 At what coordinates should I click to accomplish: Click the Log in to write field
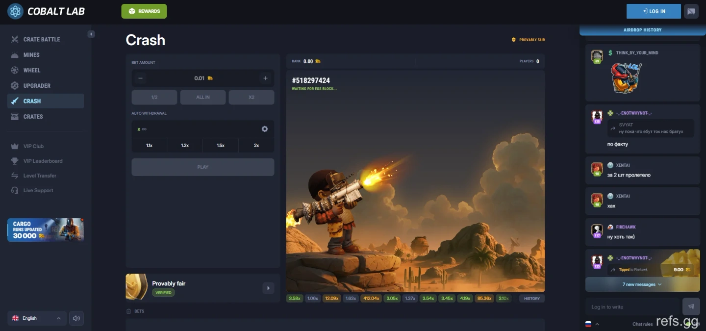click(632, 307)
